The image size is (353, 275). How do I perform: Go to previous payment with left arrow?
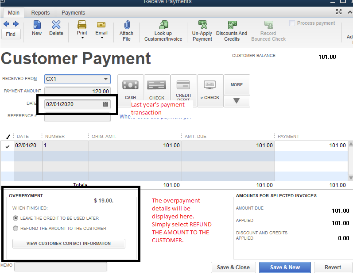[6, 24]
